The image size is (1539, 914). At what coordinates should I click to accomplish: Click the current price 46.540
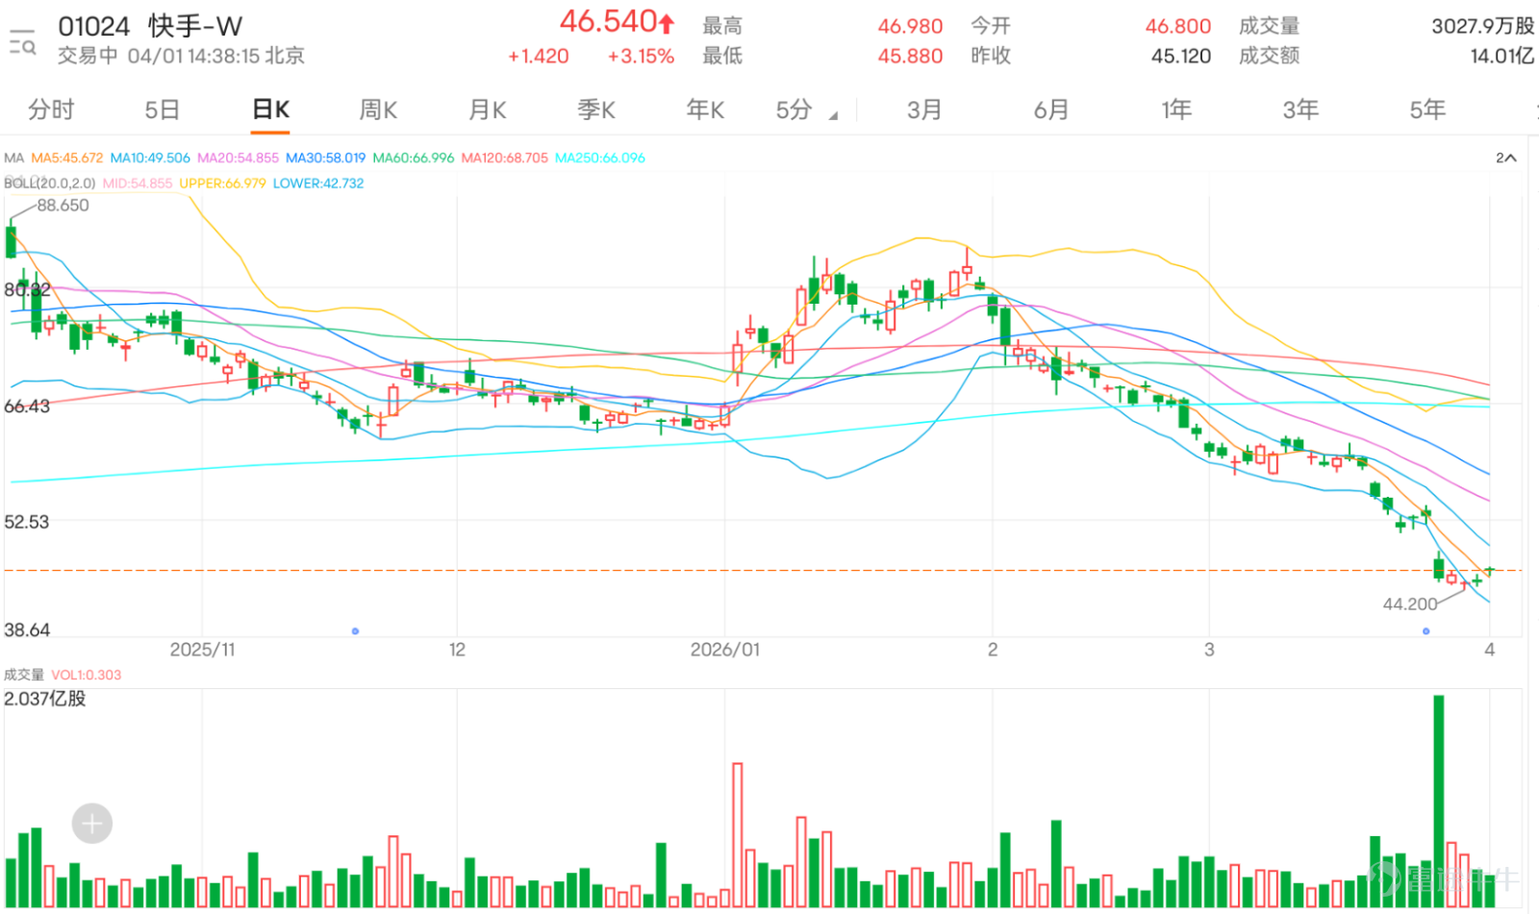[608, 21]
